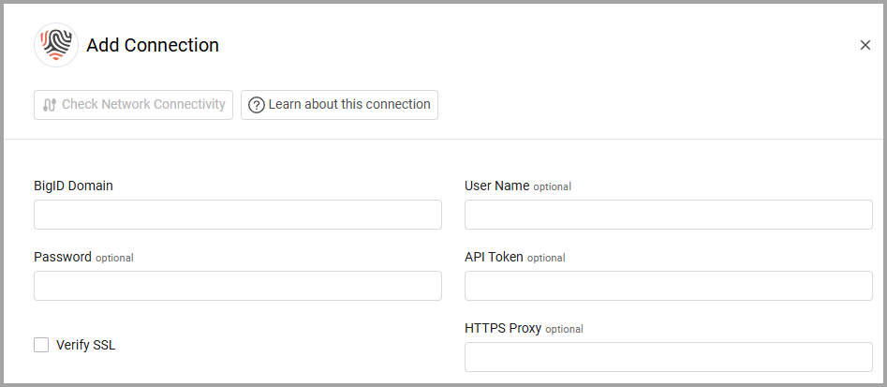Click the BigID Domain field label
Image resolution: width=887 pixels, height=387 pixels.
click(x=74, y=186)
